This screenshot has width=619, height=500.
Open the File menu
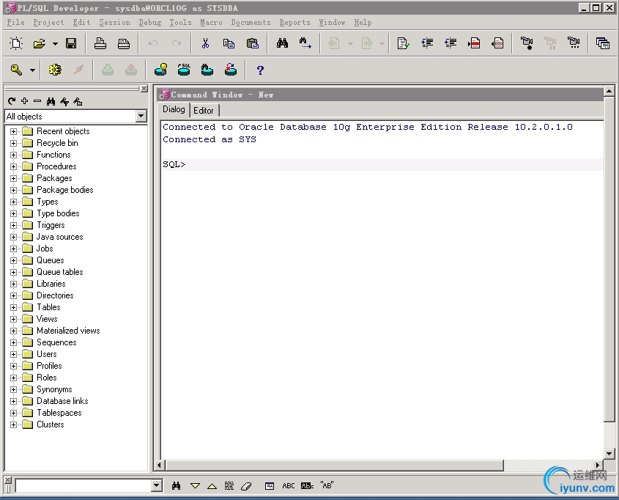coord(16,23)
